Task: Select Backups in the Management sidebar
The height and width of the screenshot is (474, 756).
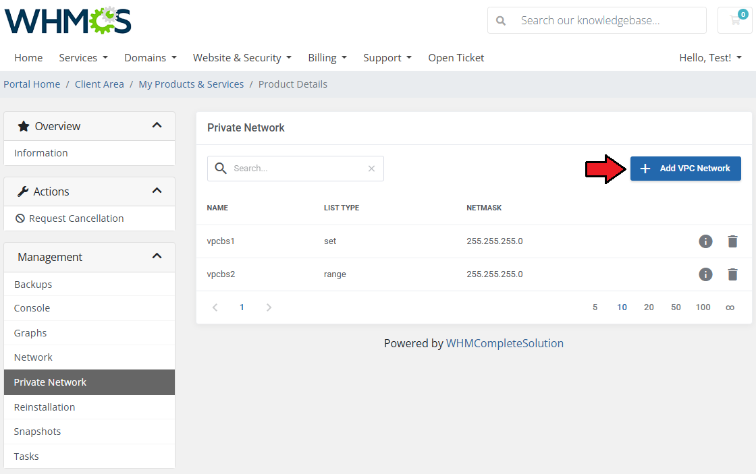Action: [x=33, y=285]
